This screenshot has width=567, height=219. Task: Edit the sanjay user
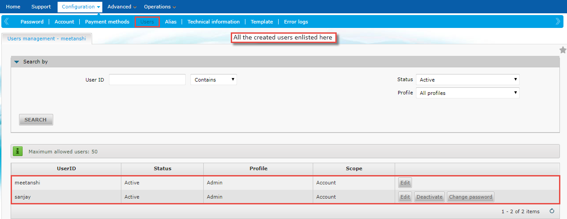pyautogui.click(x=405, y=197)
